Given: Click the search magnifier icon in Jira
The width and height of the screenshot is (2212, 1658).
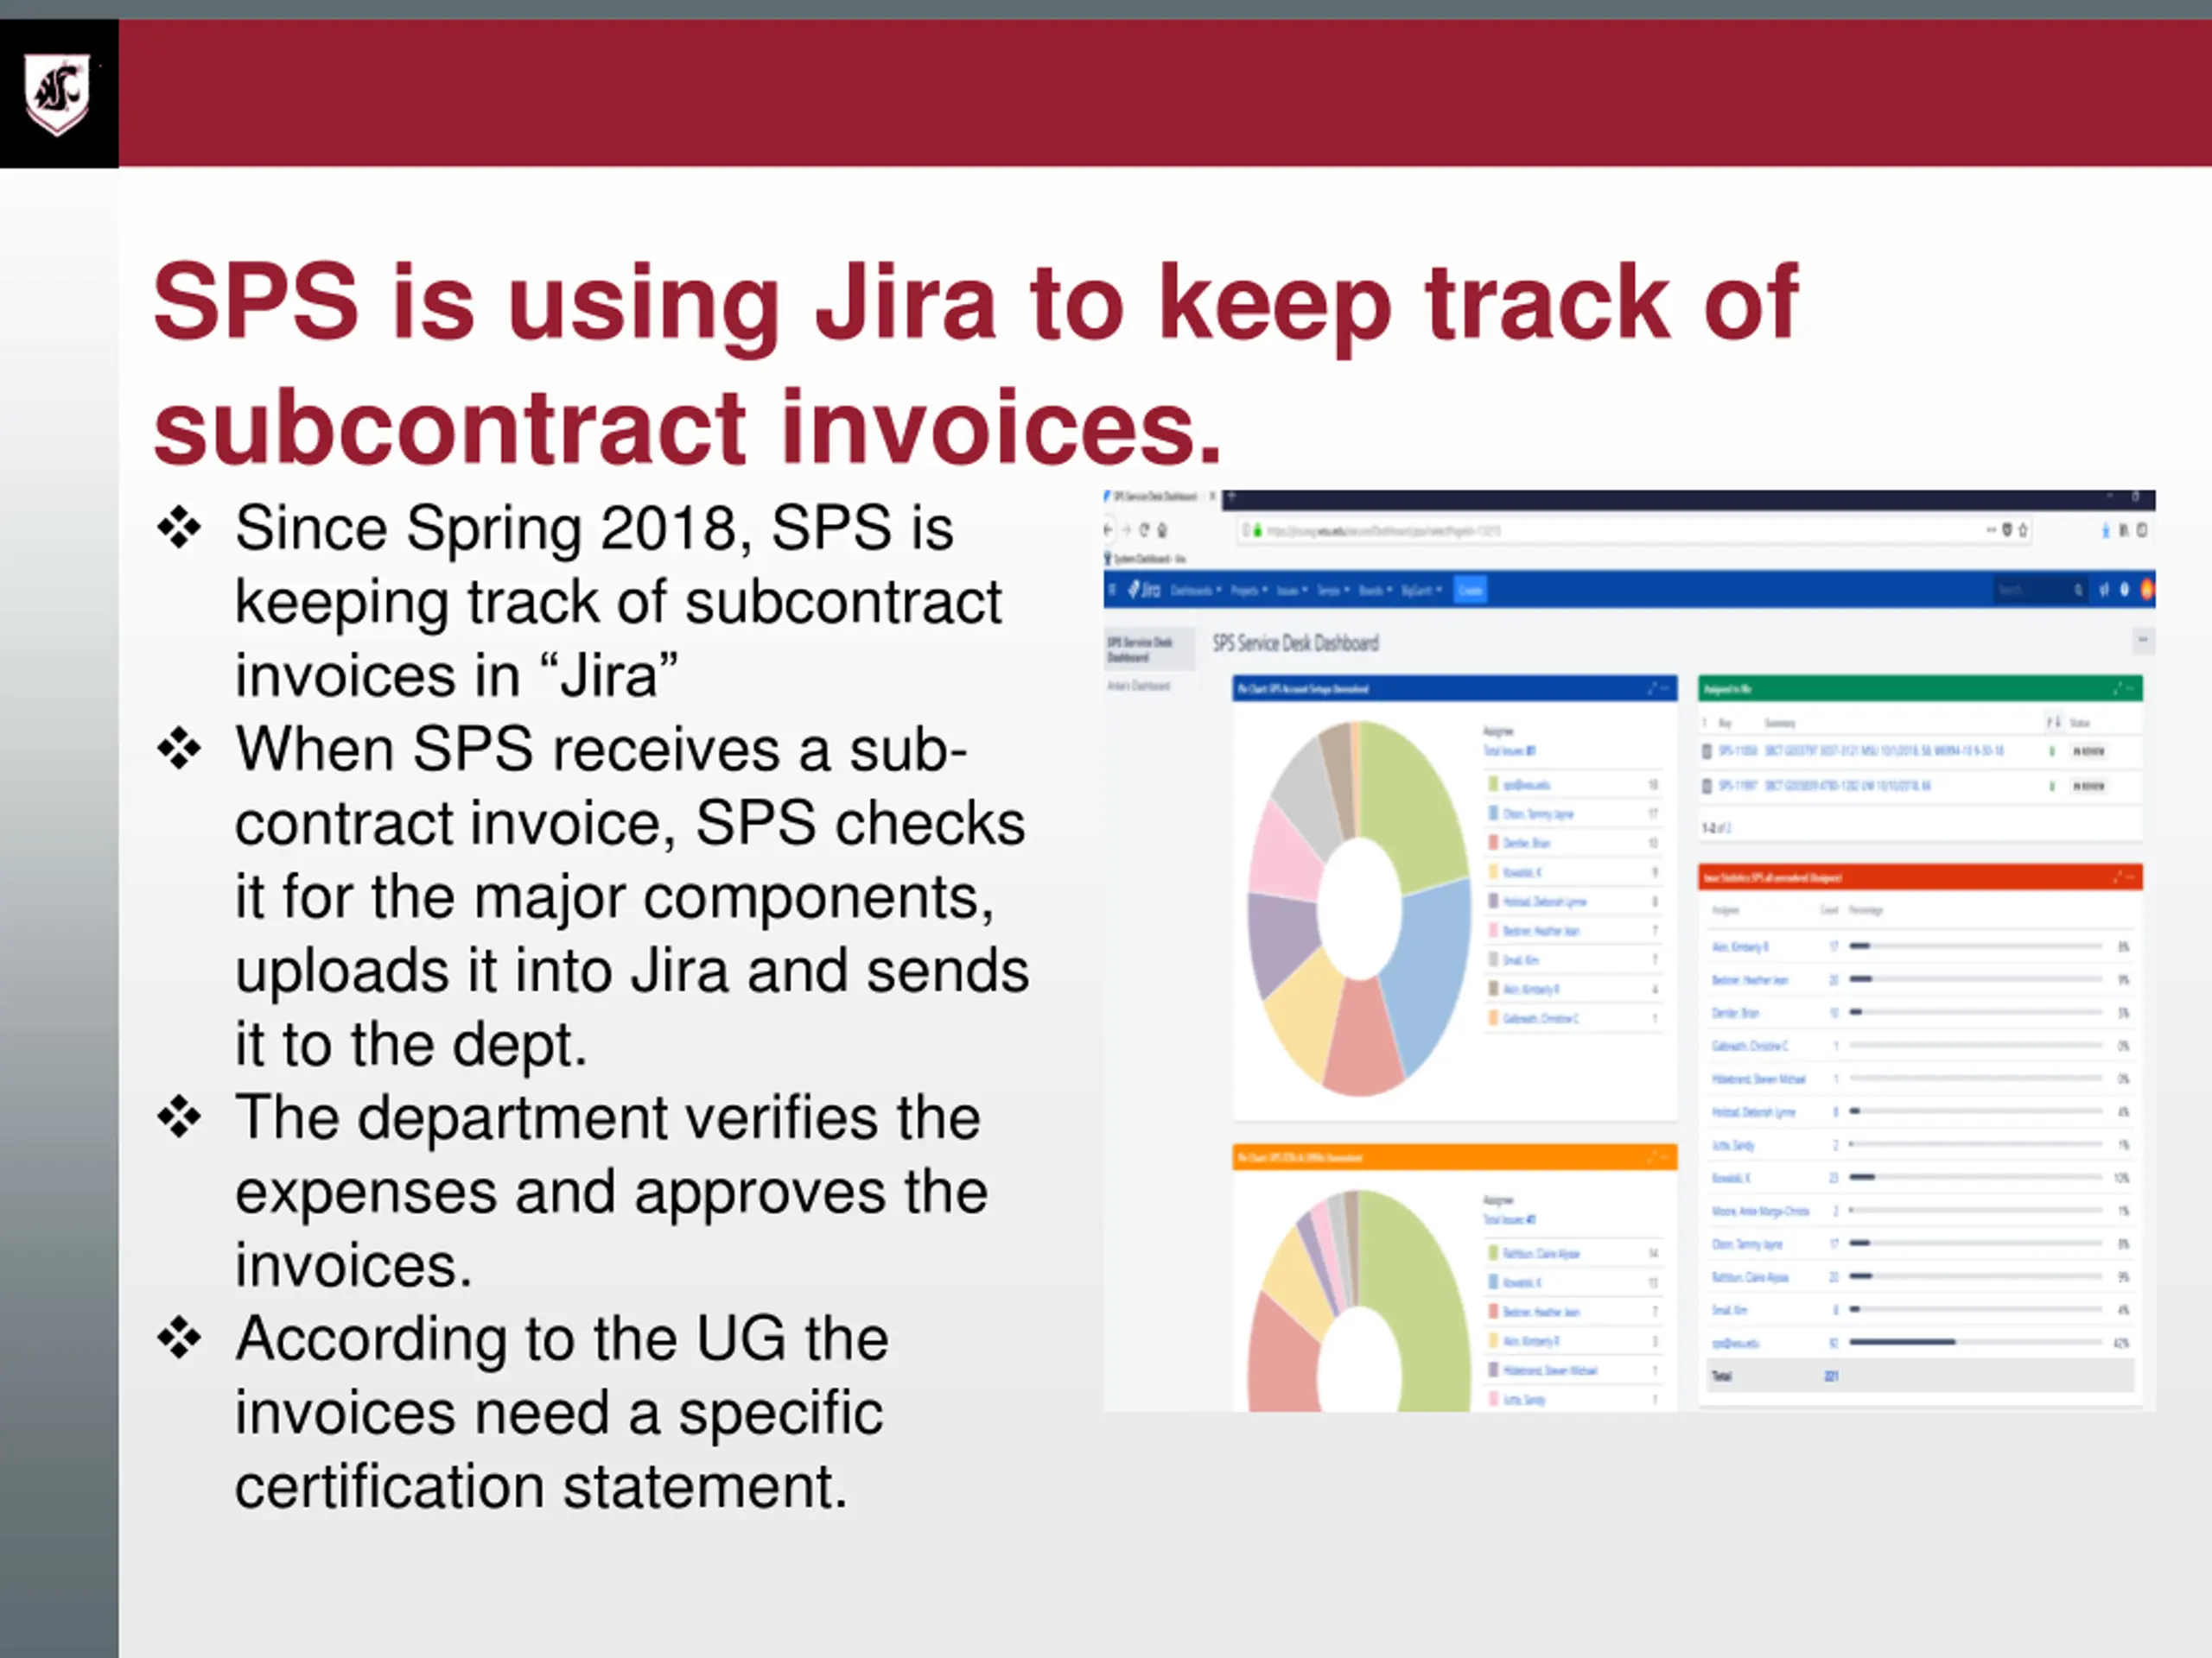Looking at the screenshot, I should (x=2078, y=590).
